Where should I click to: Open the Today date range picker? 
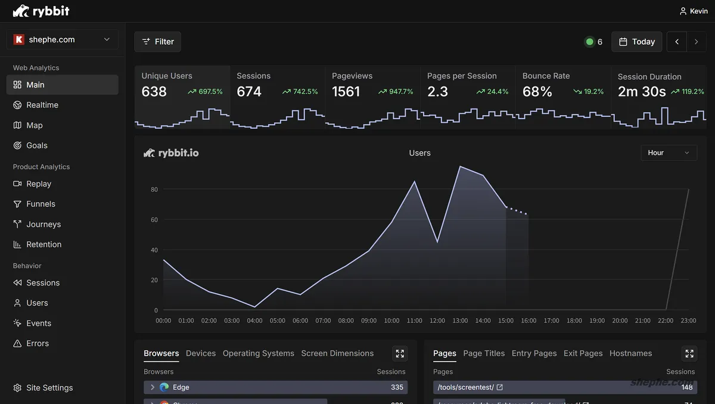[x=636, y=42]
